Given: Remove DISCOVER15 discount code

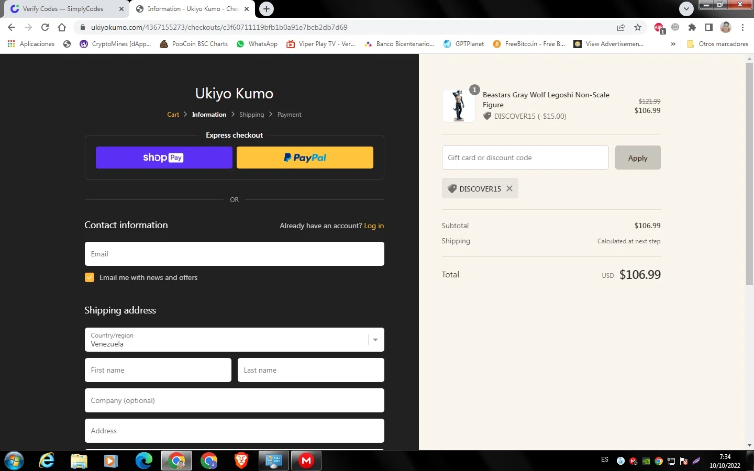Looking at the screenshot, I should click(x=509, y=188).
